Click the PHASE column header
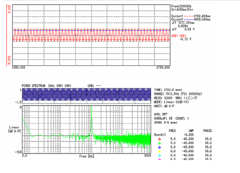 tap(208, 131)
